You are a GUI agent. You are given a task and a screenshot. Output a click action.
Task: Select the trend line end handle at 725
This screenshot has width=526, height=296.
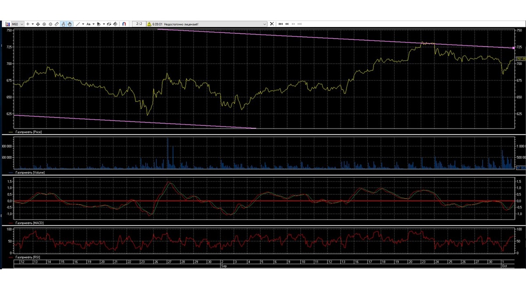tap(513, 48)
